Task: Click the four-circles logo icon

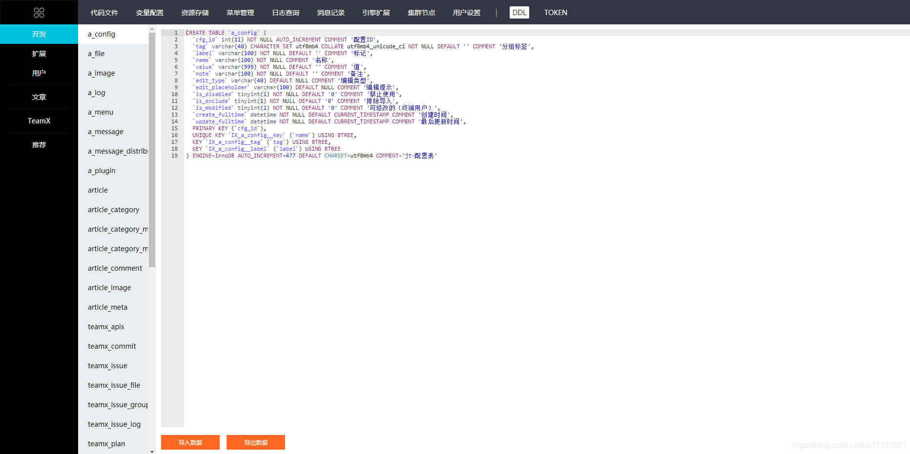Action: click(x=39, y=13)
